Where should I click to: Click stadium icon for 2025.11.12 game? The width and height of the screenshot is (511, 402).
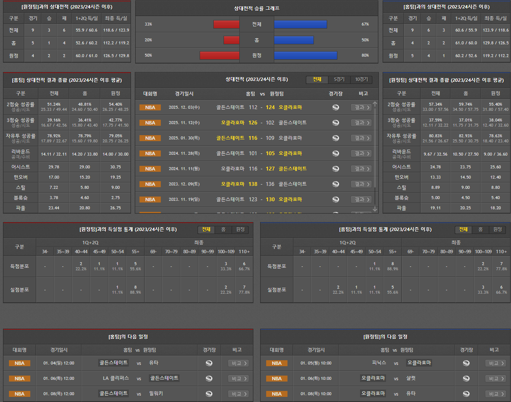[336, 123]
